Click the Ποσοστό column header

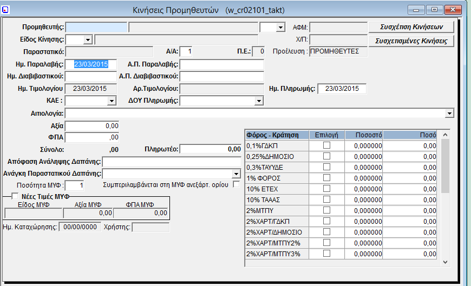tap(364, 135)
